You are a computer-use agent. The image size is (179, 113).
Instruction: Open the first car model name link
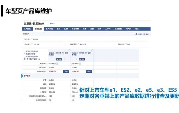[58, 54]
